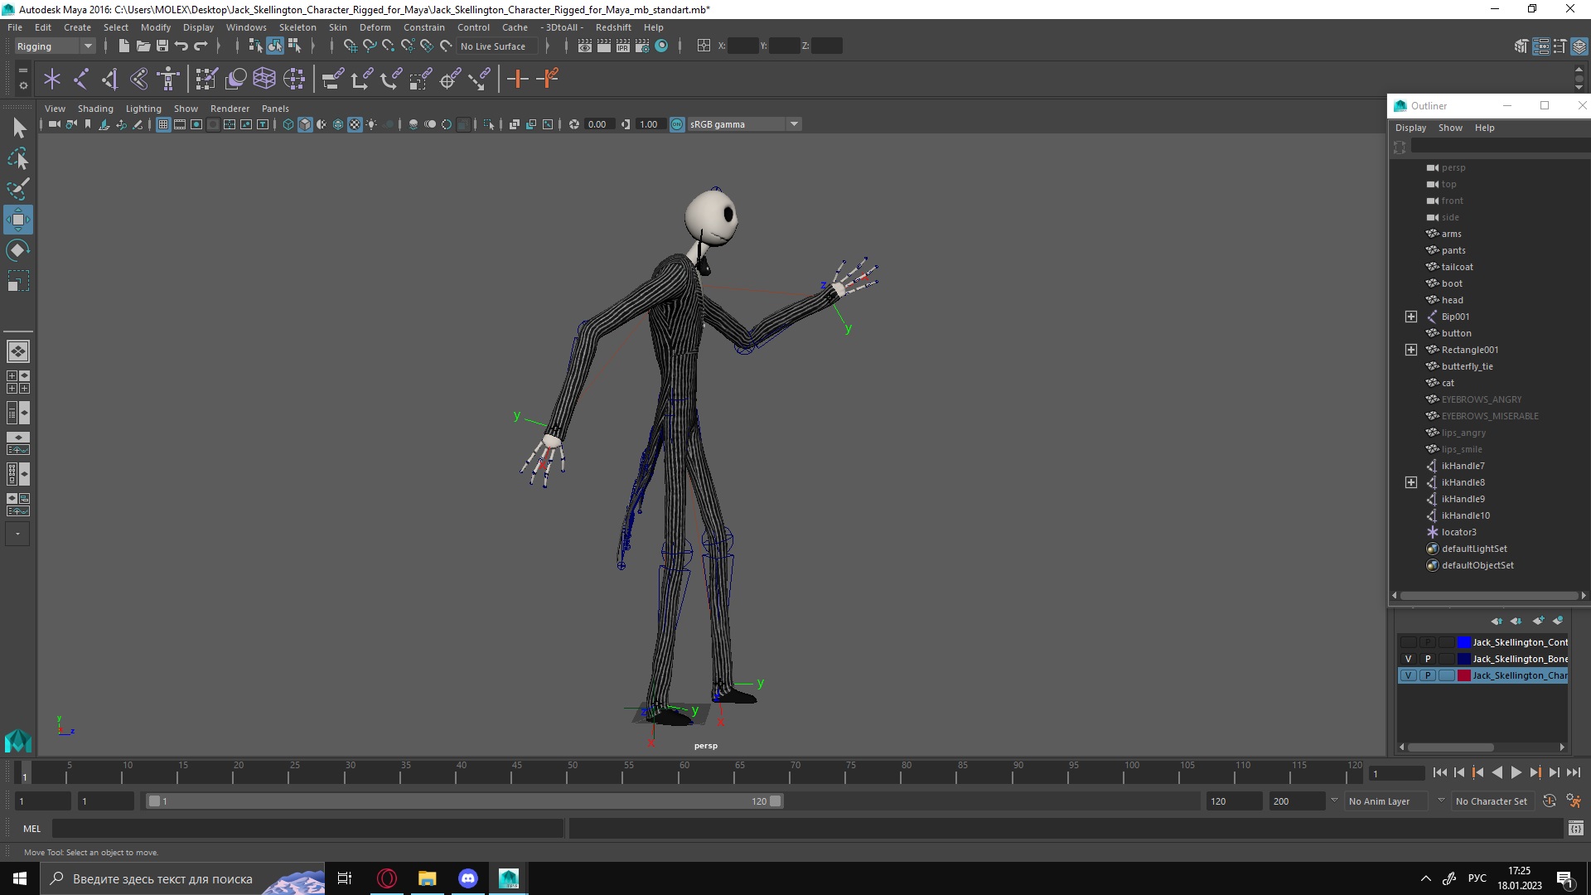Click the Save scene icon
Viewport: 1591px width, 895px height.
point(162,46)
